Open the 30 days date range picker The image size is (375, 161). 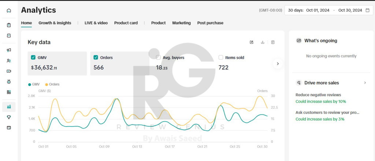(328, 10)
